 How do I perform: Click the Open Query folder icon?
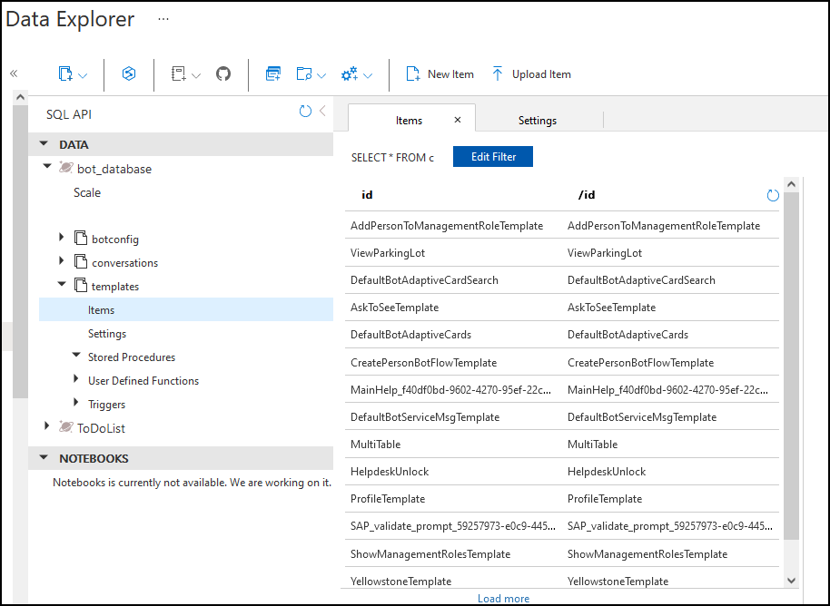[x=304, y=74]
